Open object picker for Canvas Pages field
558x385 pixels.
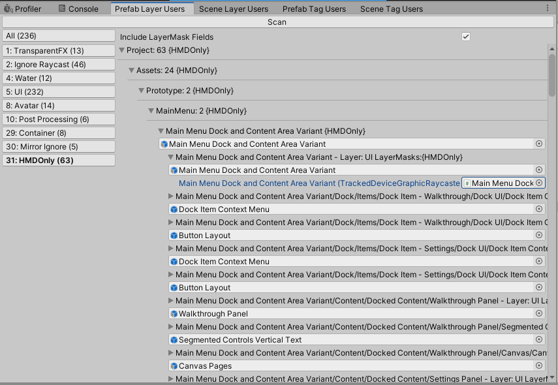(x=539, y=365)
